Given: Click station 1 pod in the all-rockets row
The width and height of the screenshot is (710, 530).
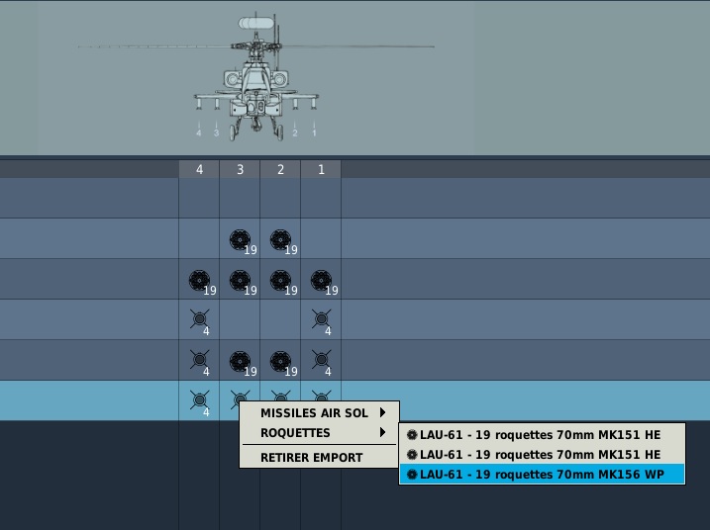Looking at the screenshot, I should [321, 281].
